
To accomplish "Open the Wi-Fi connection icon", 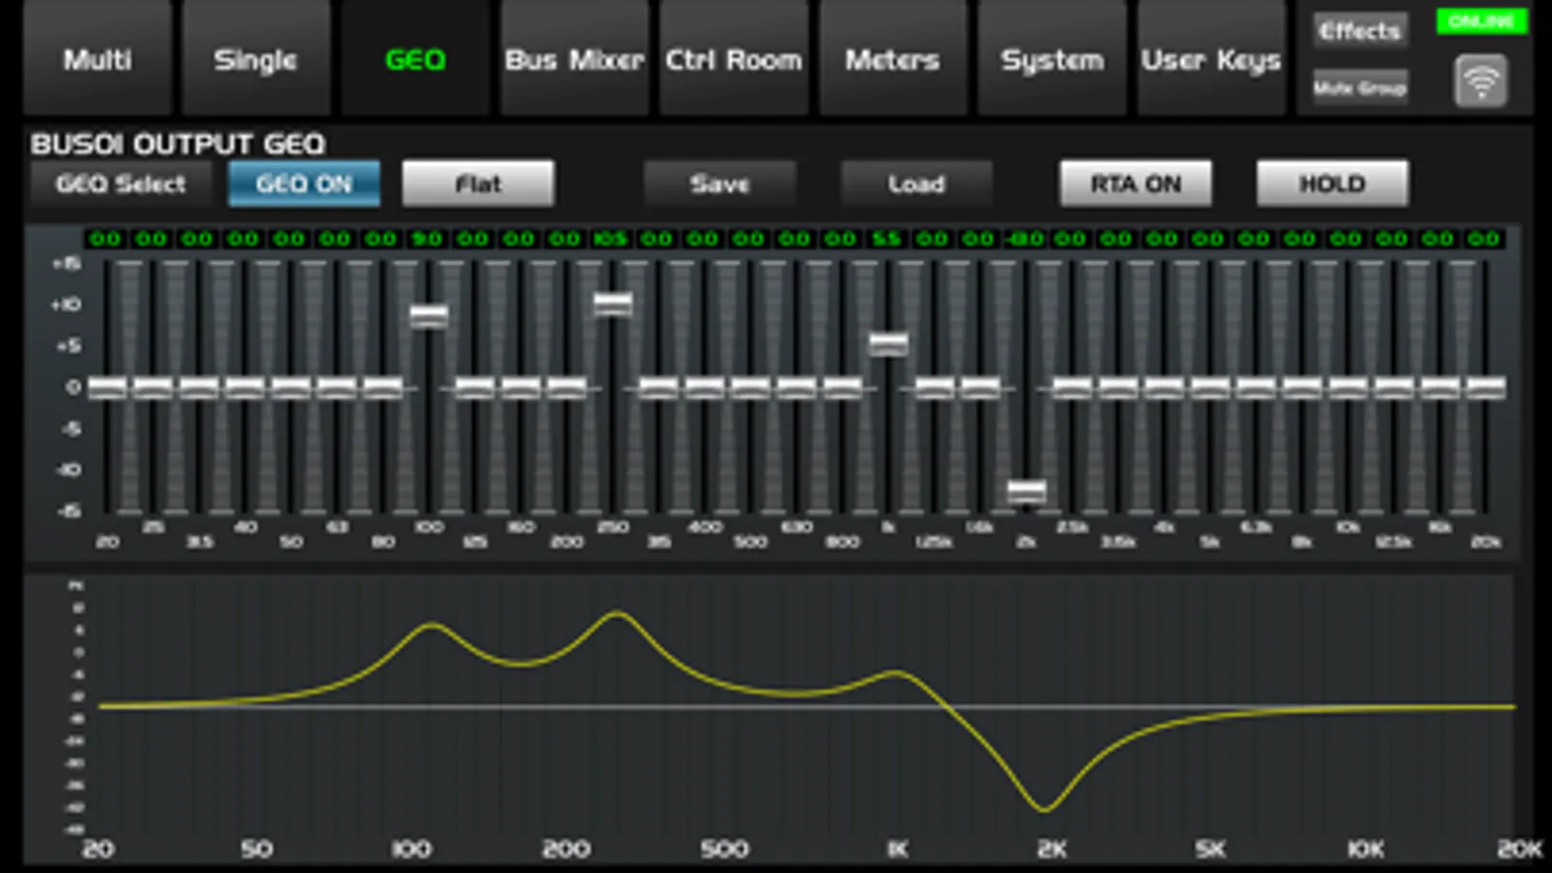I will [x=1480, y=81].
